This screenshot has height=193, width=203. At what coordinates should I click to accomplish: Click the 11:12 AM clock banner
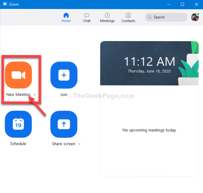149,63
